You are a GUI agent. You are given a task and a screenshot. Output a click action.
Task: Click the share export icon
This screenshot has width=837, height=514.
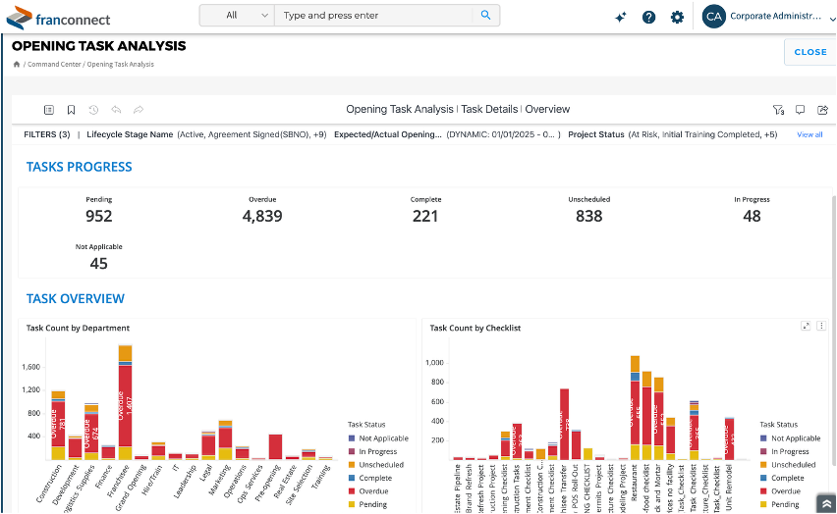(x=821, y=110)
